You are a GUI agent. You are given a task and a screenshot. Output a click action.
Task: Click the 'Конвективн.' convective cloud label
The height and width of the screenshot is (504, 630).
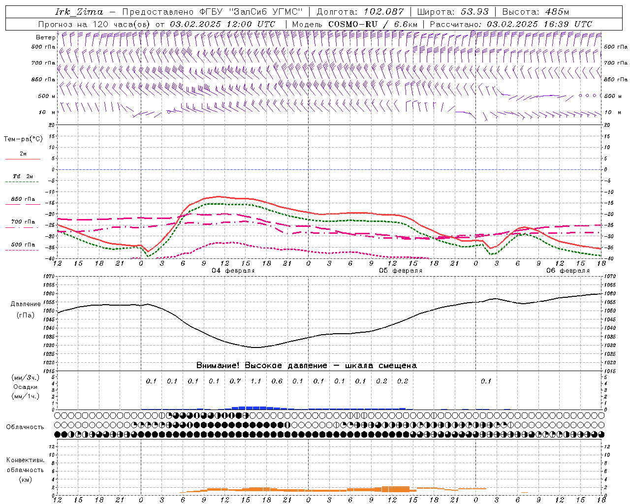click(25, 460)
